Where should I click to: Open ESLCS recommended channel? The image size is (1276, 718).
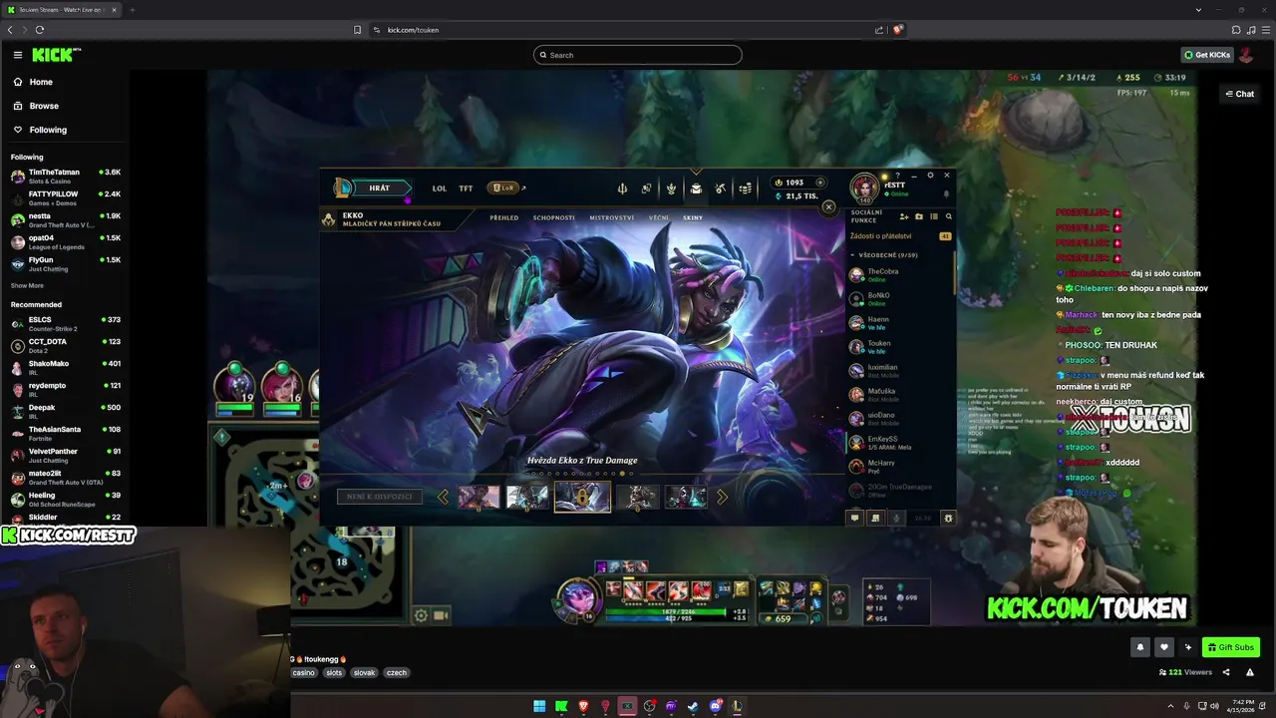[66, 324]
